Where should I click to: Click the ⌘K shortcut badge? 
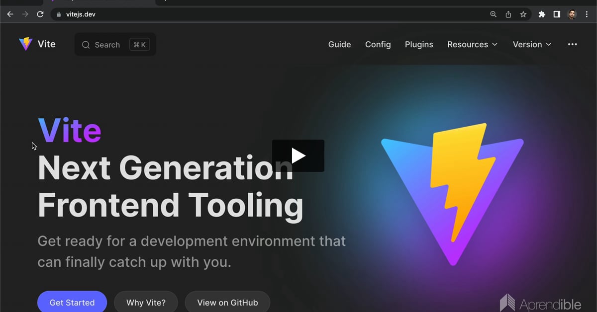(x=140, y=45)
